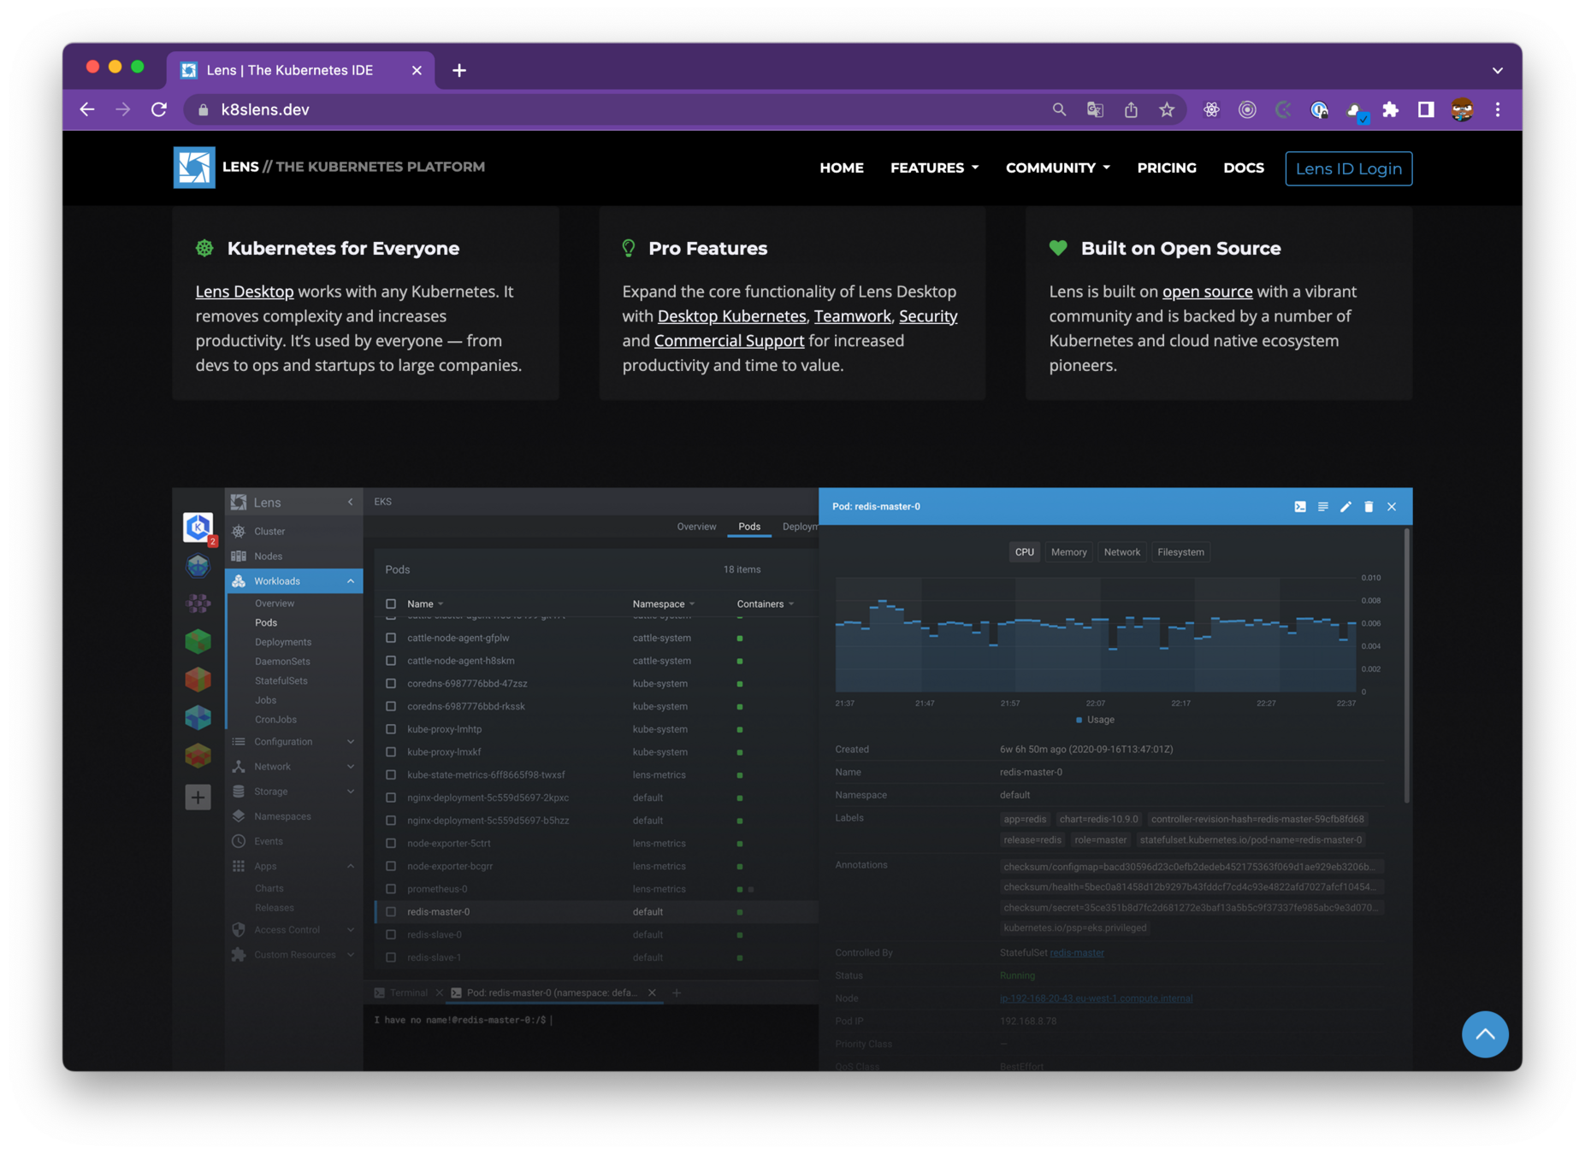The width and height of the screenshot is (1585, 1154).
Task: Tick checkbox for prometheus-0
Action: (x=391, y=889)
